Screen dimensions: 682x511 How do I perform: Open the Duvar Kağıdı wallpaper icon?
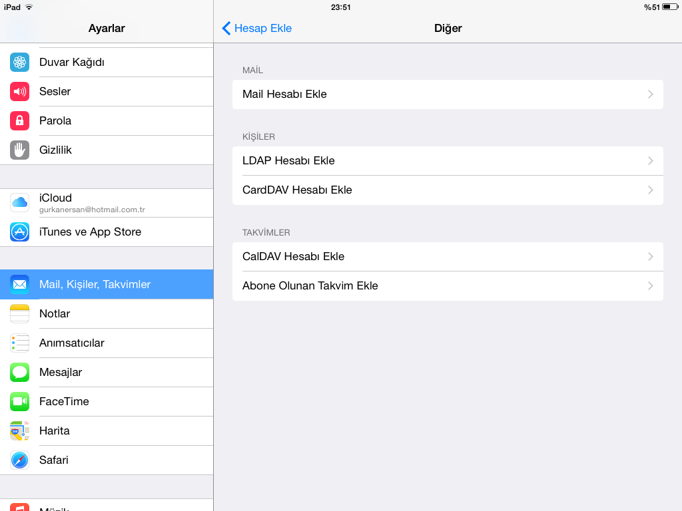tap(19, 62)
